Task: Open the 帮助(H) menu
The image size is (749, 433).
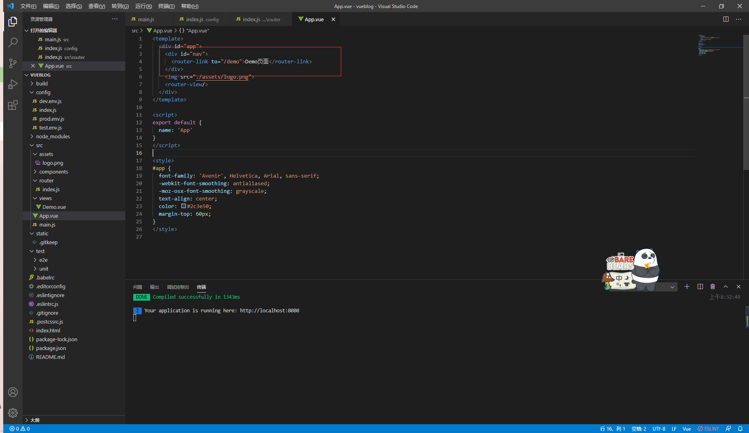Action: pyautogui.click(x=189, y=6)
